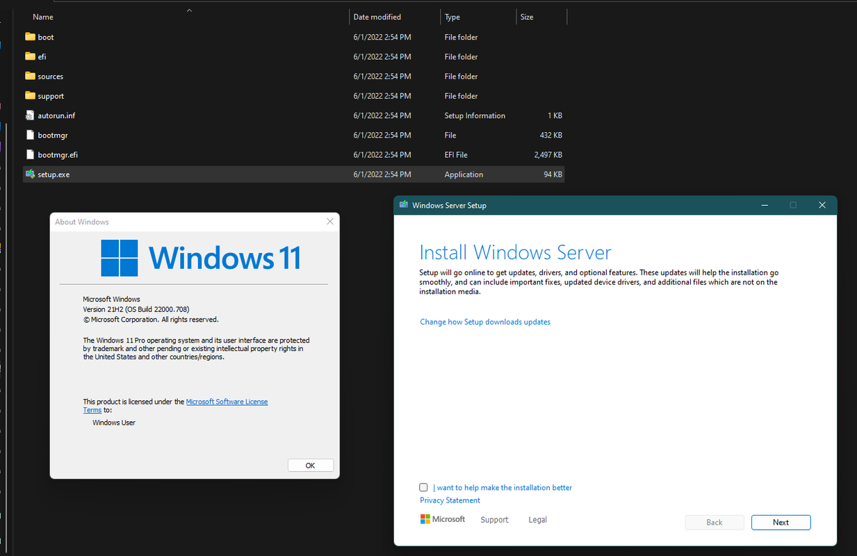Click the 'Setup Information' type cell

[x=475, y=115]
